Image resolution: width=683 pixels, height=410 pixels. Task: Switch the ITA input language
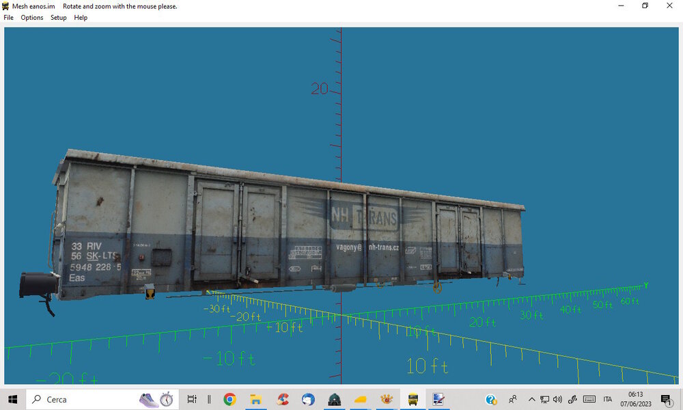tap(608, 399)
